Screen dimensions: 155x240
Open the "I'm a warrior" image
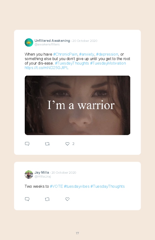coord(77,105)
